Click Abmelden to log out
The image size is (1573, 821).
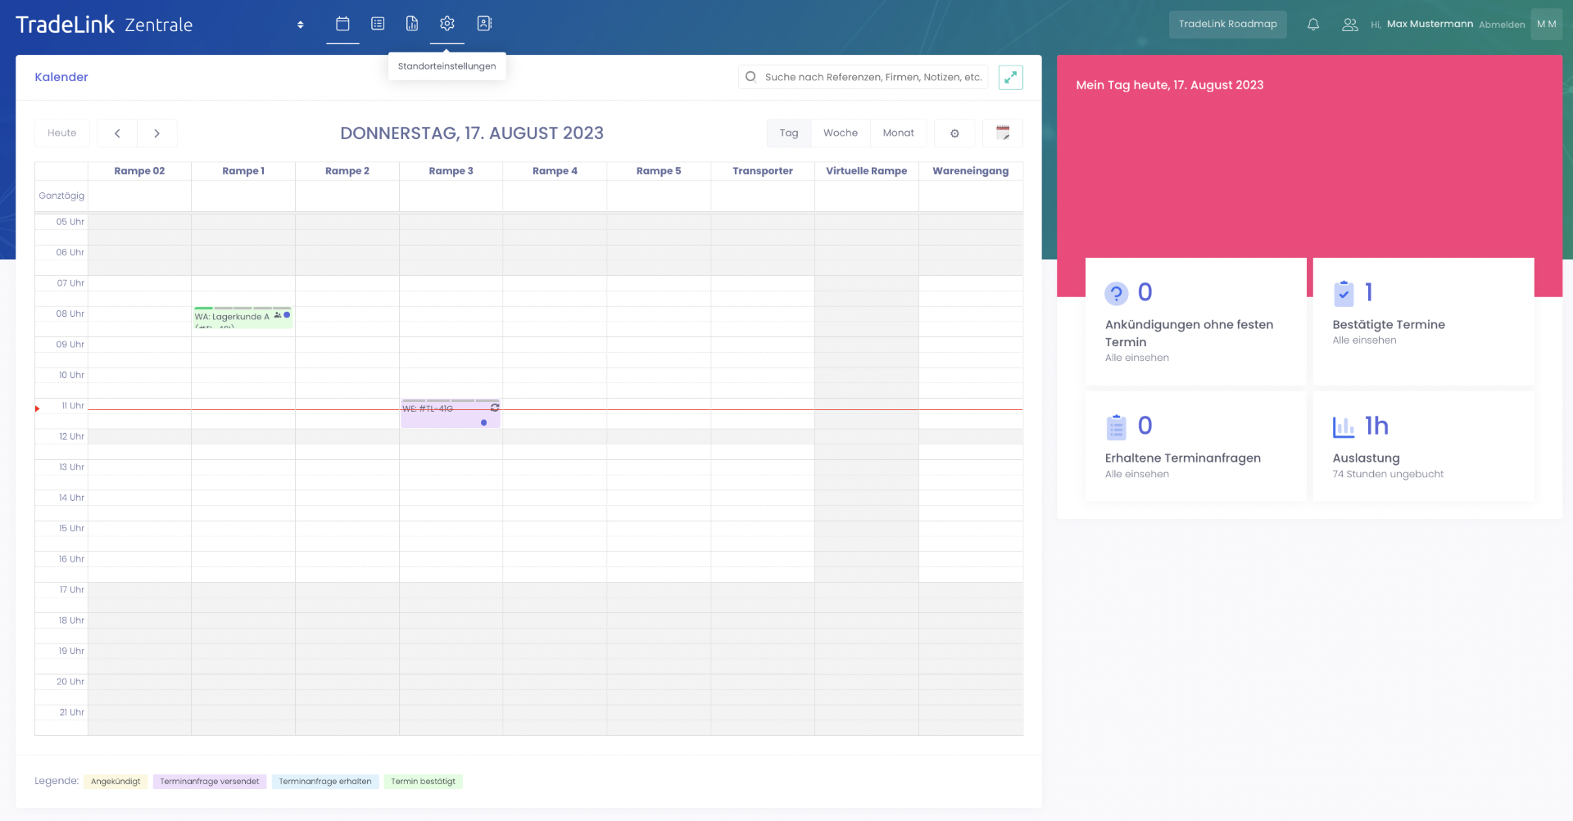pos(1502,25)
